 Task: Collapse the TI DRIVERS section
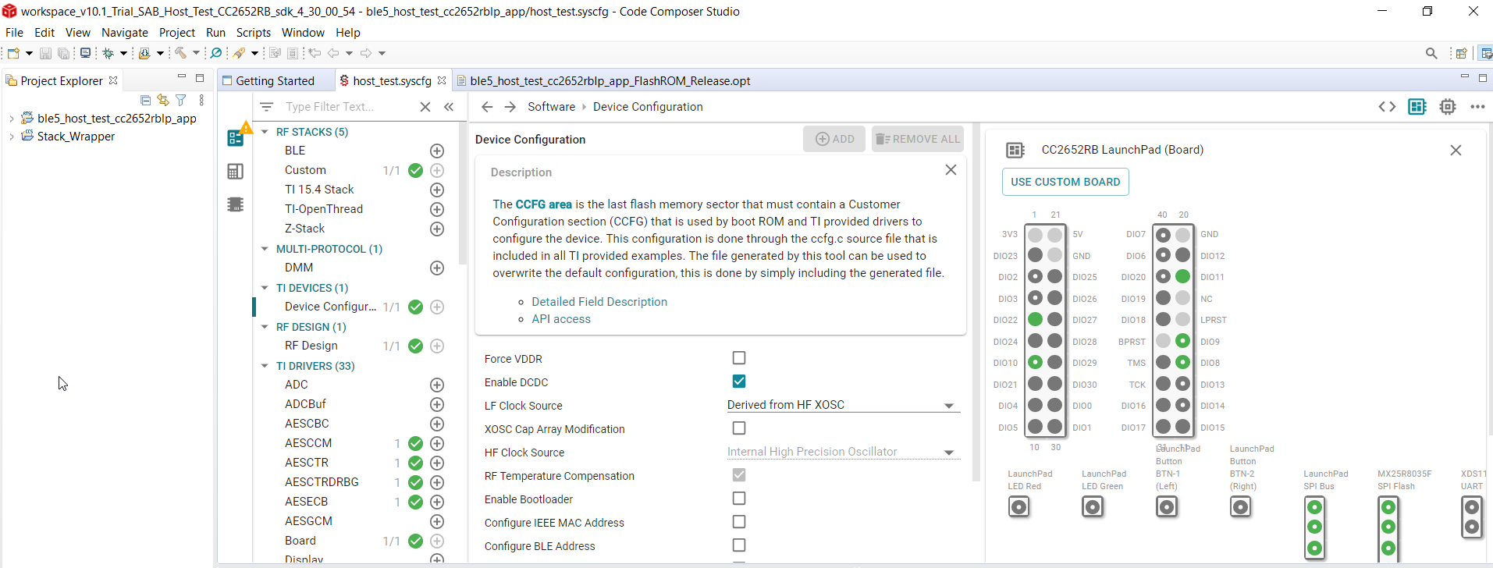click(265, 366)
